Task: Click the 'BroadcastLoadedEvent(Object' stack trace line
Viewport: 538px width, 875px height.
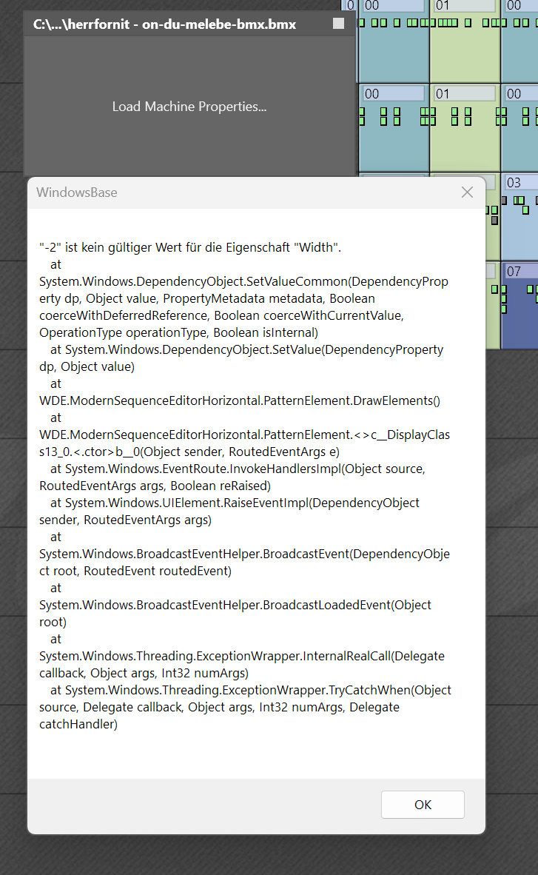Action: tap(235, 605)
